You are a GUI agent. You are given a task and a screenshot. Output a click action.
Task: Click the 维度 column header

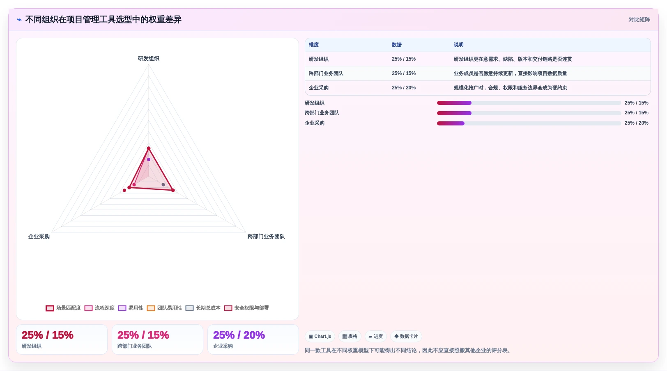[x=314, y=45]
